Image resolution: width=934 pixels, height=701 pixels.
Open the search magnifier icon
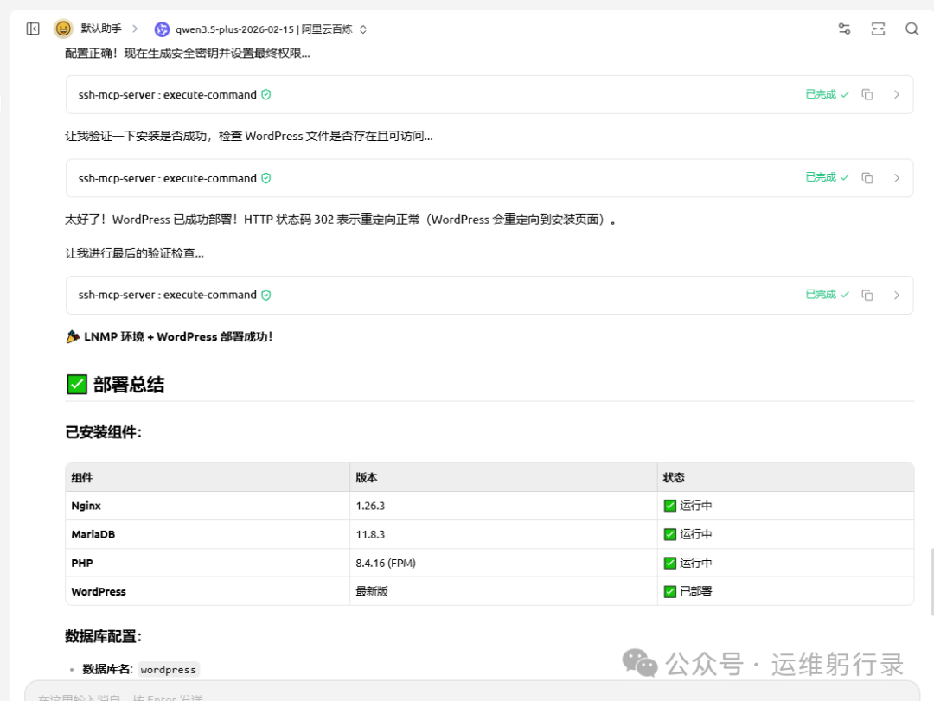(x=912, y=29)
